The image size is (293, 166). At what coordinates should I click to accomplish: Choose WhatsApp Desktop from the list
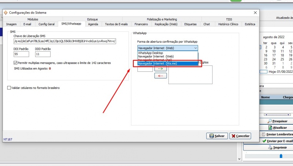click(x=151, y=53)
